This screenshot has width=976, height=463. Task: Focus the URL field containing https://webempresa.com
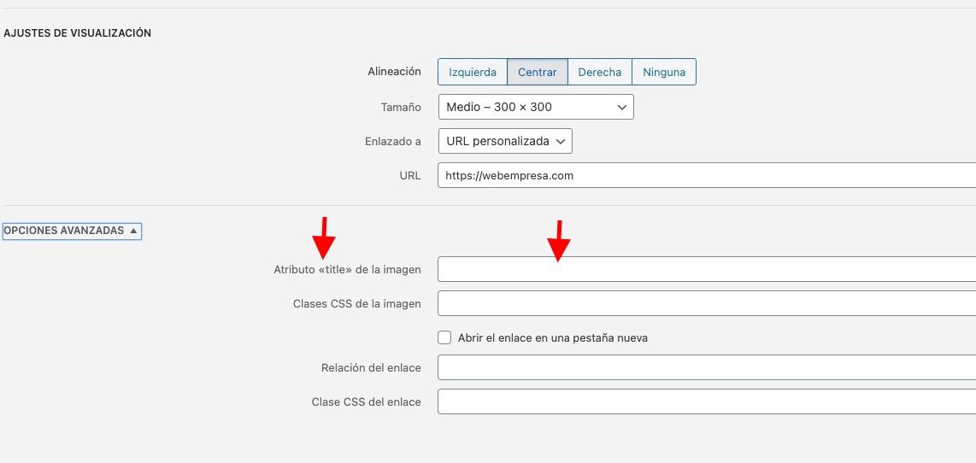tap(707, 175)
